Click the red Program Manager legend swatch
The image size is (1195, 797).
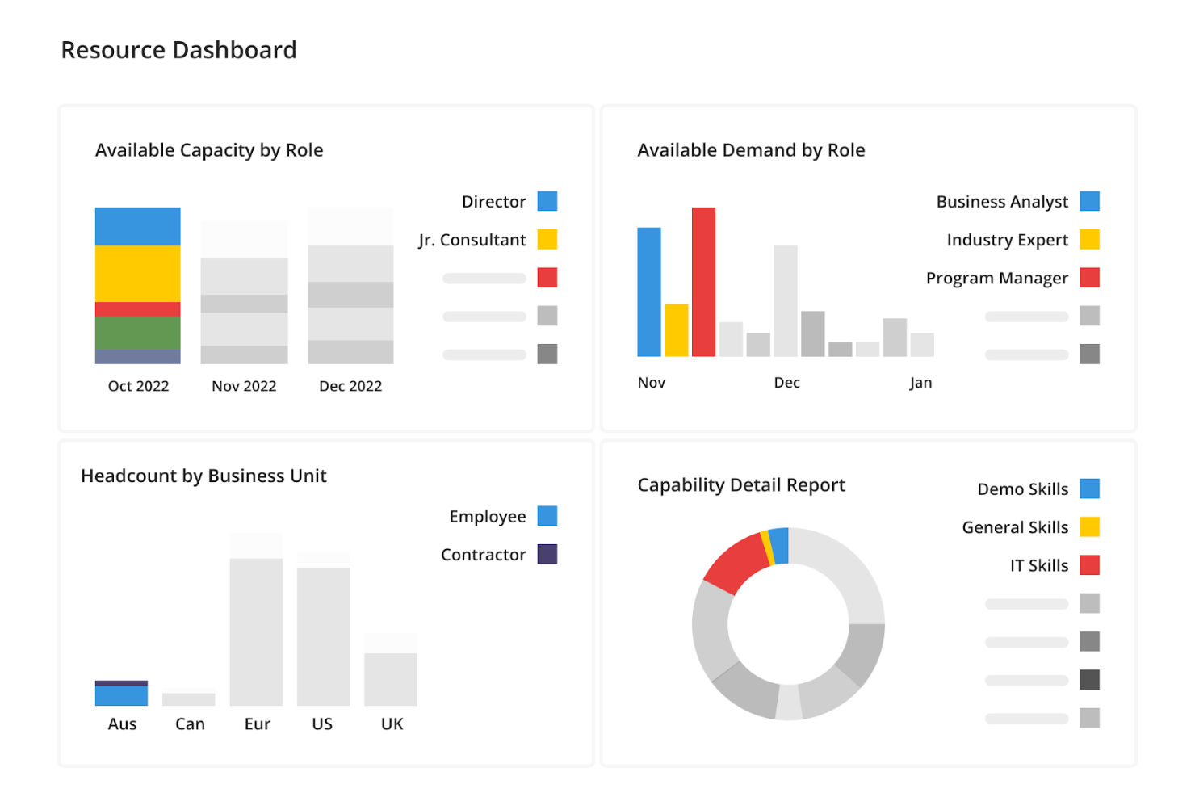point(1089,278)
